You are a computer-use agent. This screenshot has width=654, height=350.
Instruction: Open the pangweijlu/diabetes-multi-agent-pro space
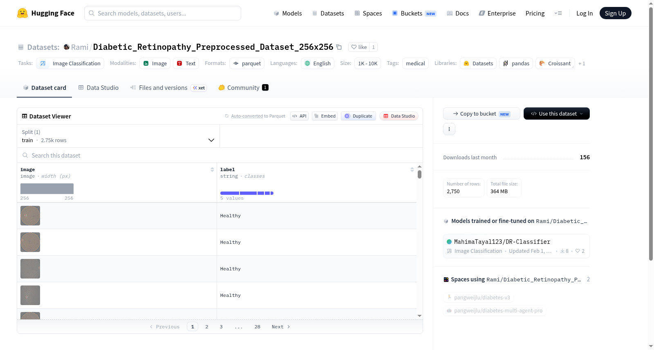click(495, 310)
